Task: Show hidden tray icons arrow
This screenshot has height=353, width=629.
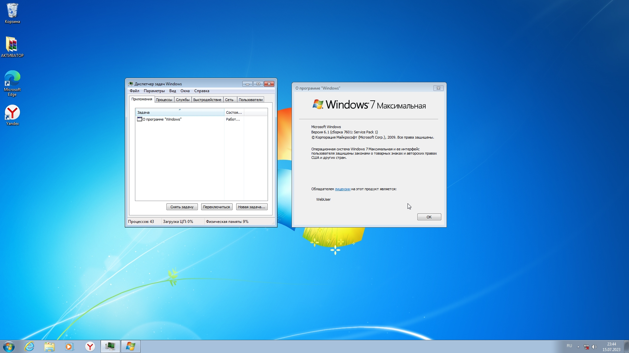Action: [x=578, y=347]
